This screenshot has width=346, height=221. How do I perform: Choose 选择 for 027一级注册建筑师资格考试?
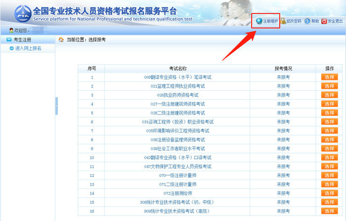point(330,104)
